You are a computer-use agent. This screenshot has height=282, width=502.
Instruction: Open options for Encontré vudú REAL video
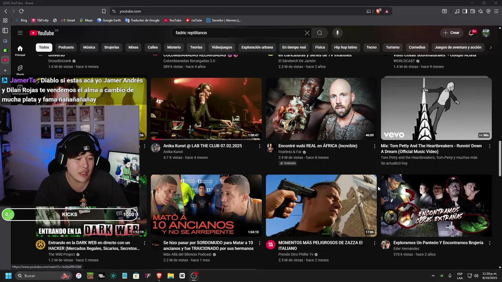(374, 146)
